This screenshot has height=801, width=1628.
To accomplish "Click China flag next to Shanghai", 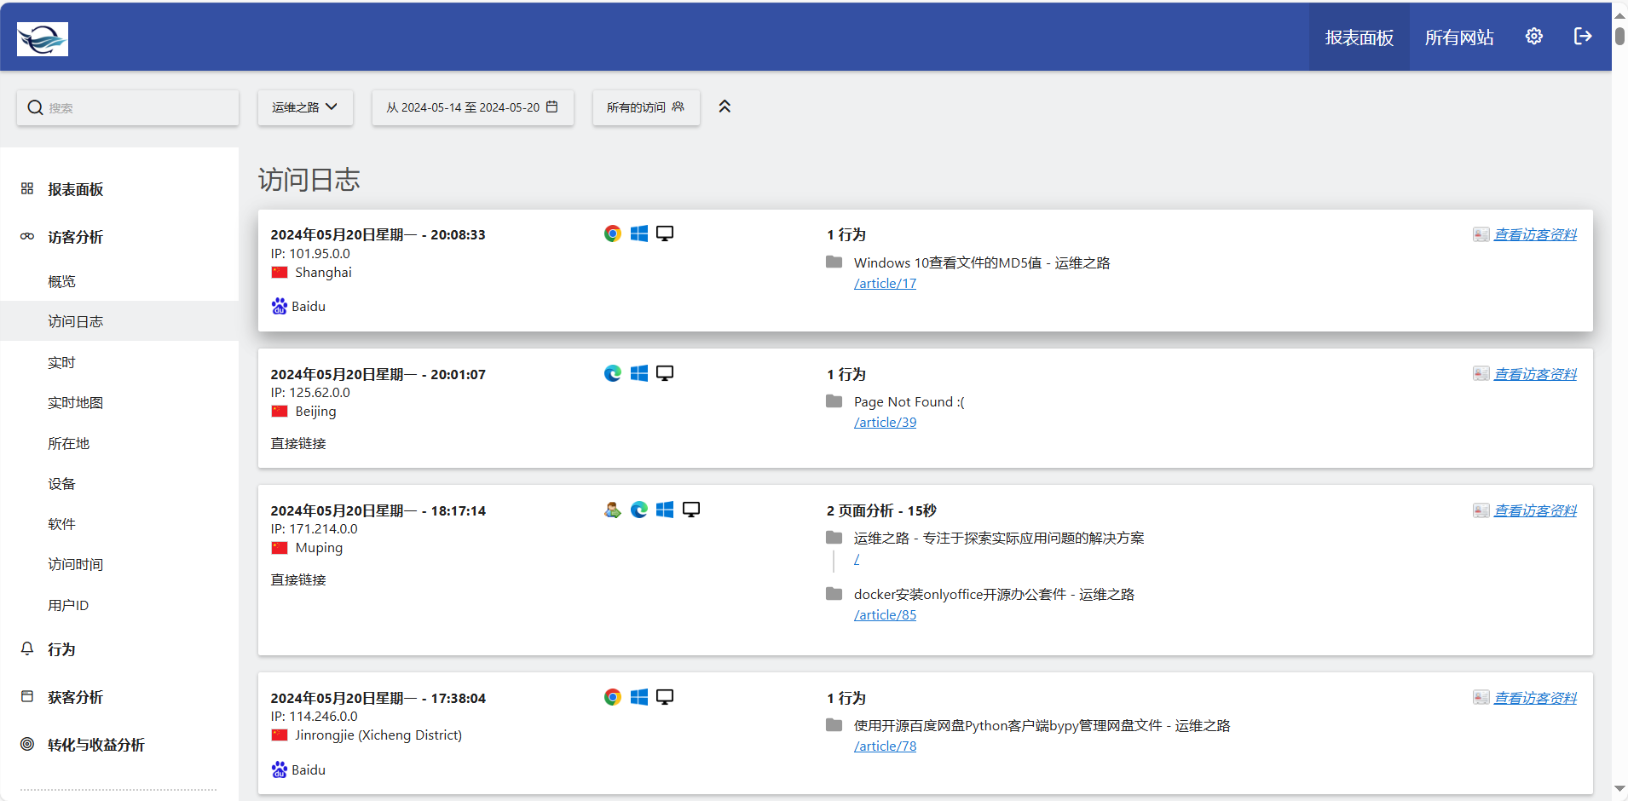I will click(280, 273).
